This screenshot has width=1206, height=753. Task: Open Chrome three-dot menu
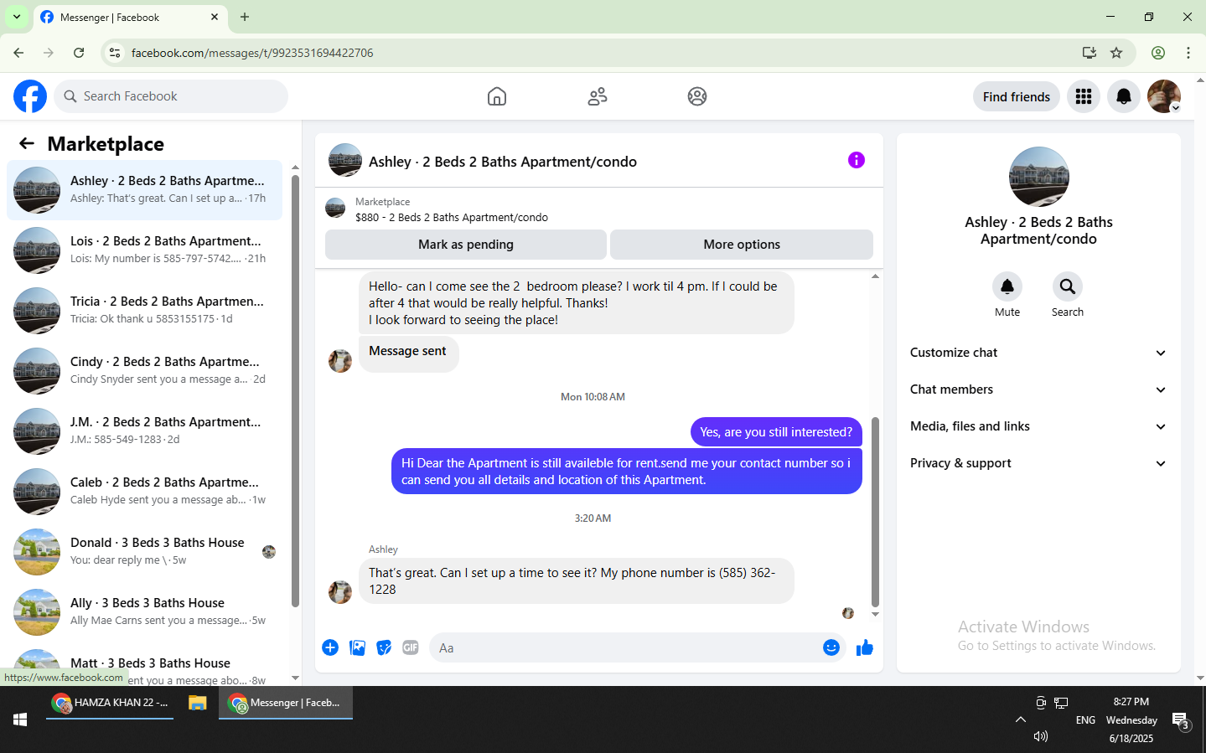click(x=1188, y=53)
